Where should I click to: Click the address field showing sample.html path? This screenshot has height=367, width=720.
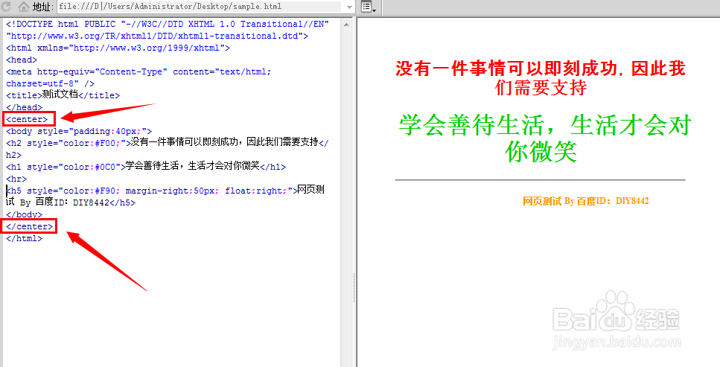pos(199,7)
